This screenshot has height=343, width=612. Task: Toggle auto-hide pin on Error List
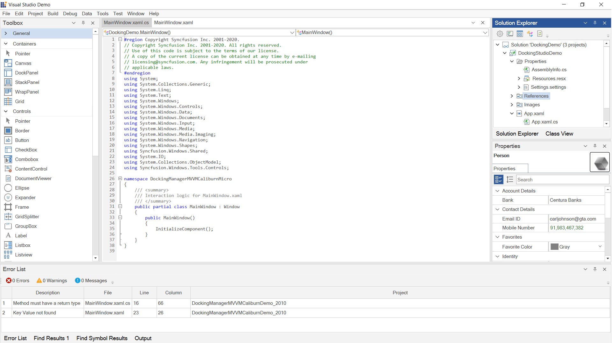pyautogui.click(x=595, y=269)
